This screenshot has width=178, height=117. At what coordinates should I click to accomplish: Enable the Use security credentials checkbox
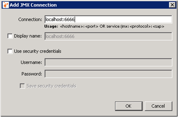(x=10, y=51)
